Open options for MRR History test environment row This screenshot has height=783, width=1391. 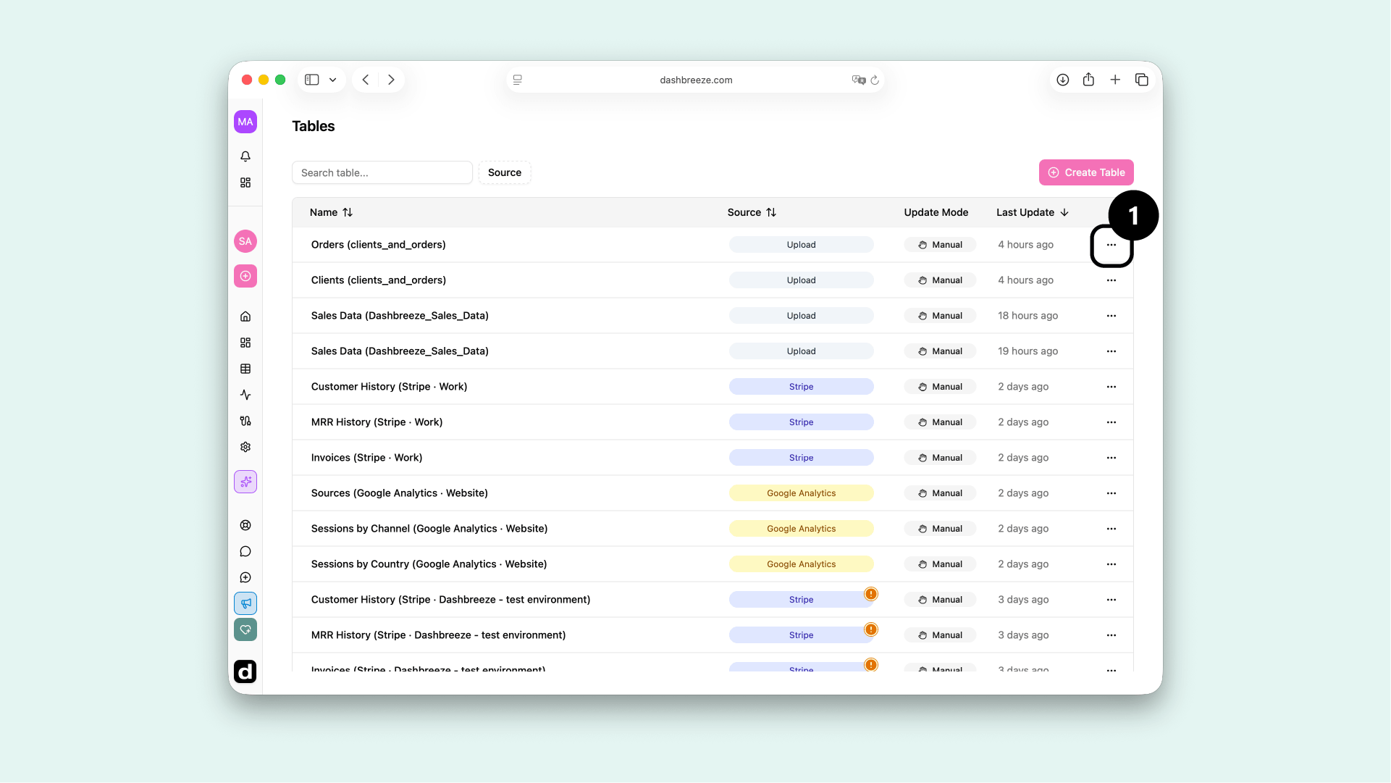[x=1111, y=635]
